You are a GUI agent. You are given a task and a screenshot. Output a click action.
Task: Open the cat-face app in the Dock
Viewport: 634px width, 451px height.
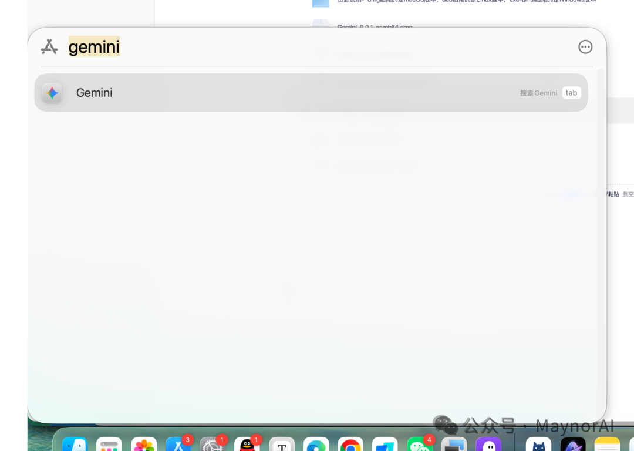[538, 444]
